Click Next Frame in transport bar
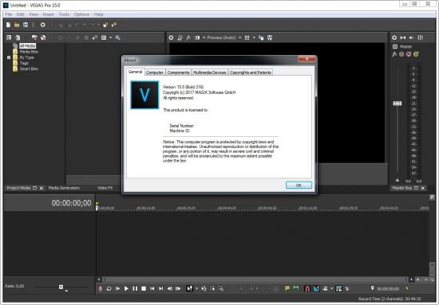Image resolution: width=439 pixels, height=305 pixels. 178,288
